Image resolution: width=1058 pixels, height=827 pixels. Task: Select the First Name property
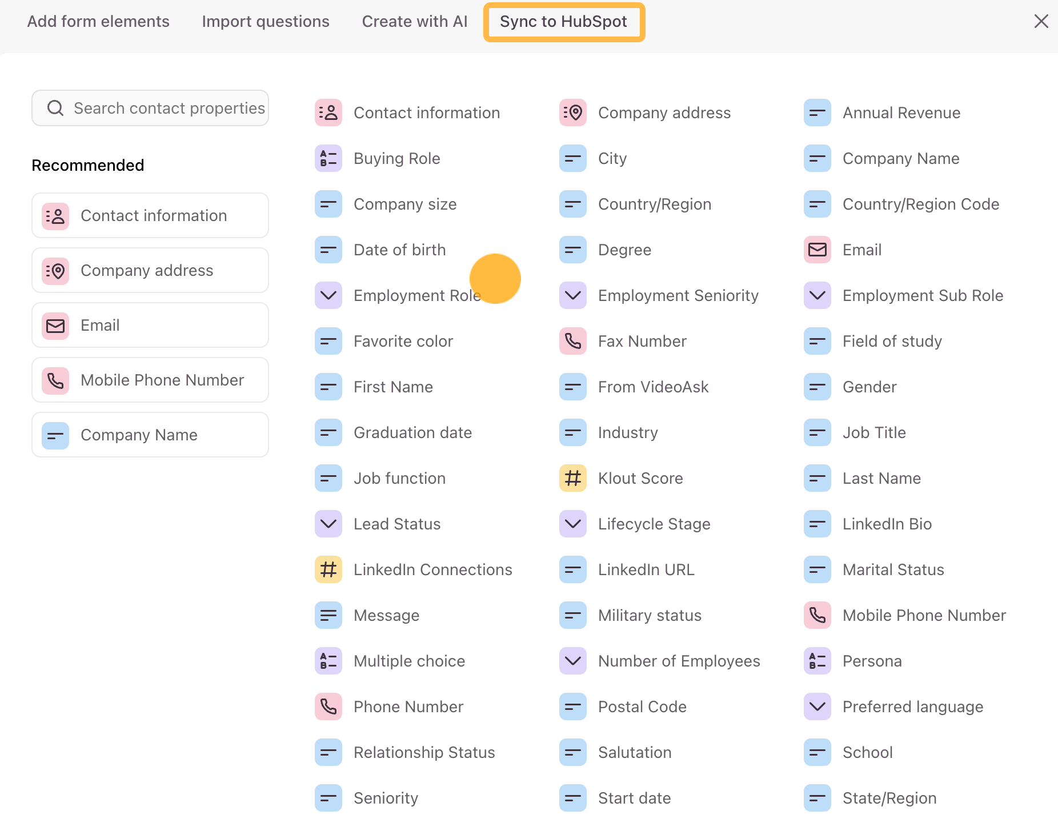(x=374, y=387)
